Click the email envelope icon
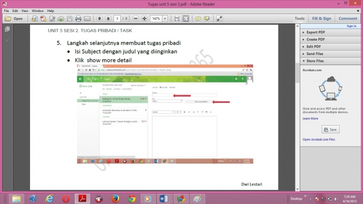 click(87, 19)
